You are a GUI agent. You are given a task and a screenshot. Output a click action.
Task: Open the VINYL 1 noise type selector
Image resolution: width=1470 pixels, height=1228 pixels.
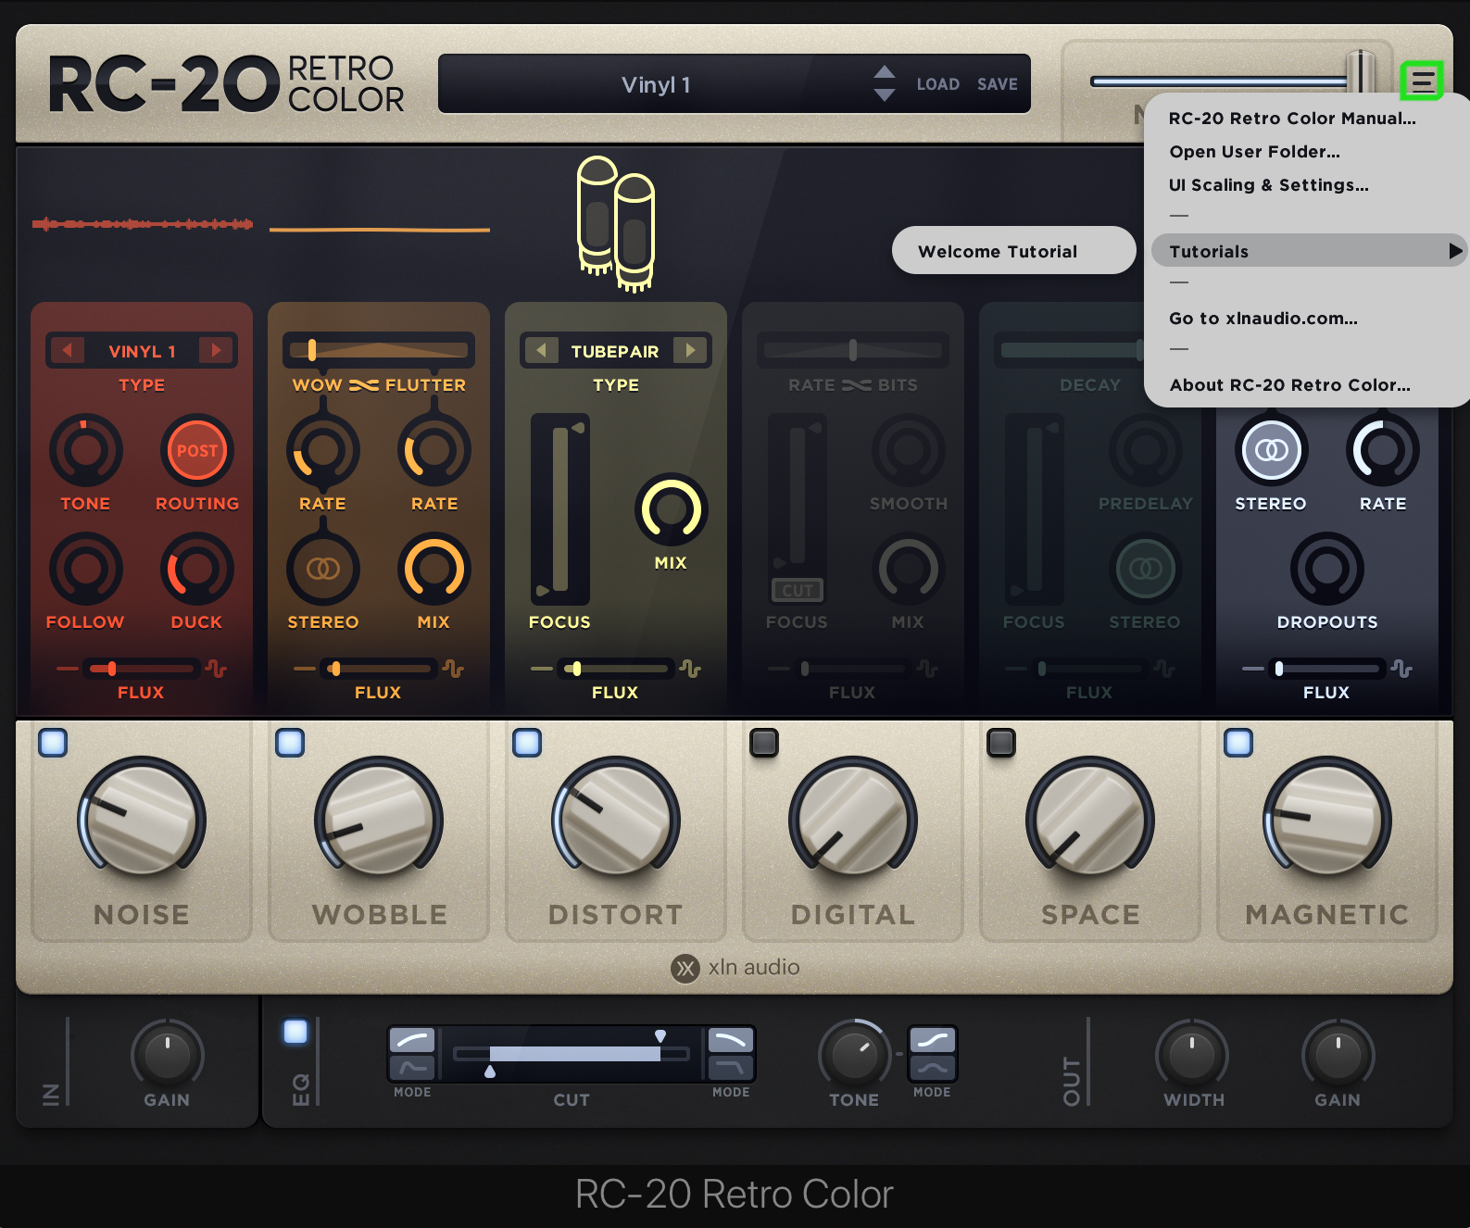pos(142,351)
